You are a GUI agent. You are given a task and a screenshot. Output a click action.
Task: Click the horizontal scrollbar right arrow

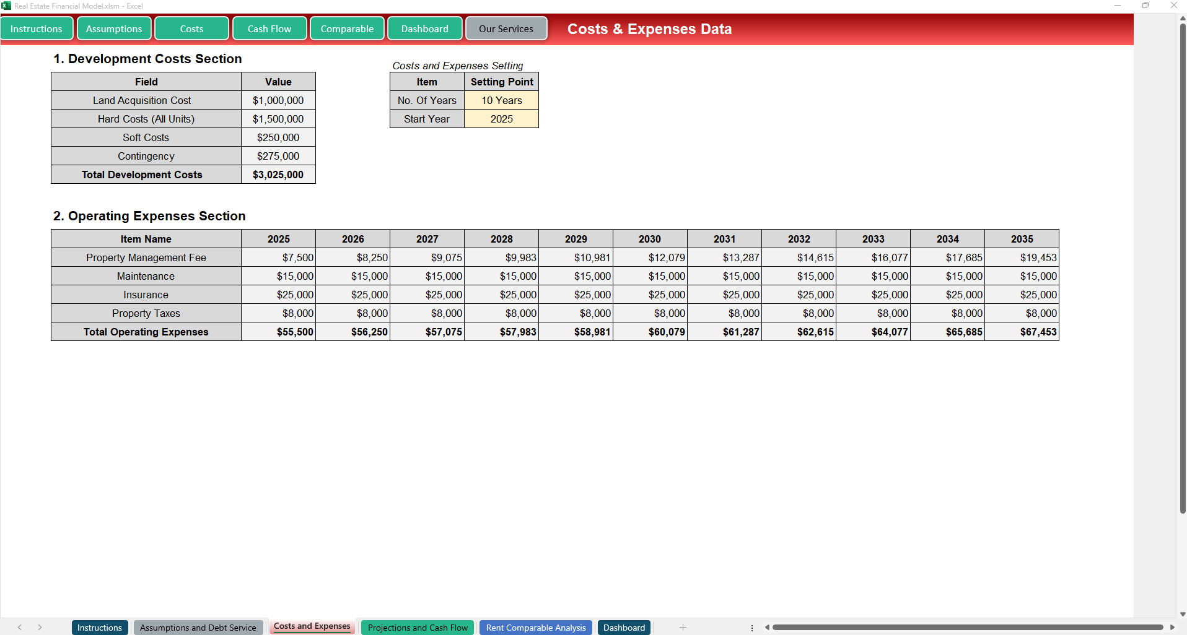click(x=1172, y=628)
